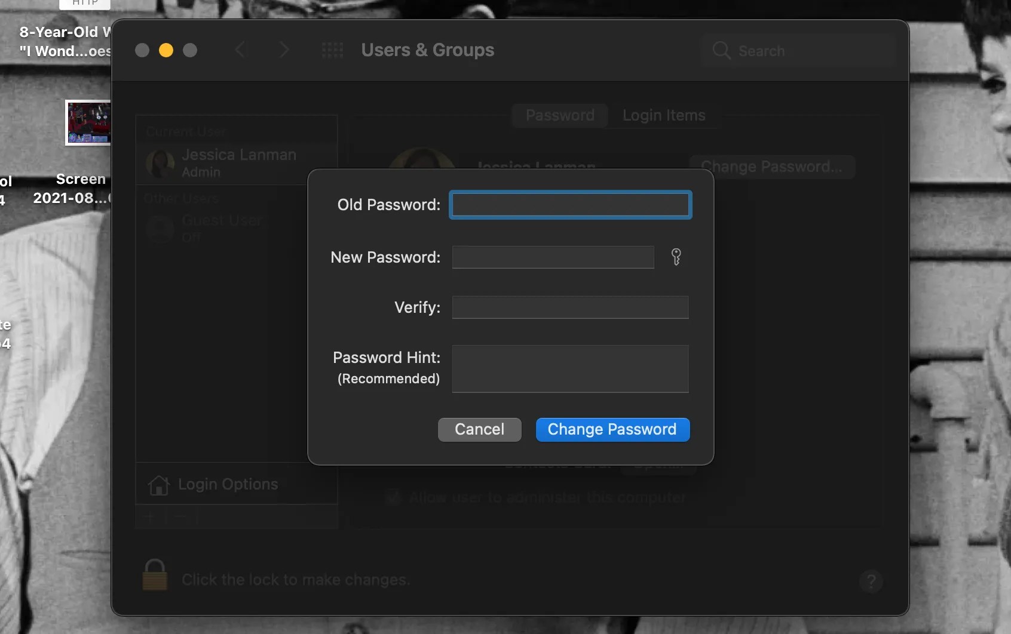Image resolution: width=1011 pixels, height=634 pixels.
Task: Click Jessica Lanman's profile picture
Action: point(159,163)
